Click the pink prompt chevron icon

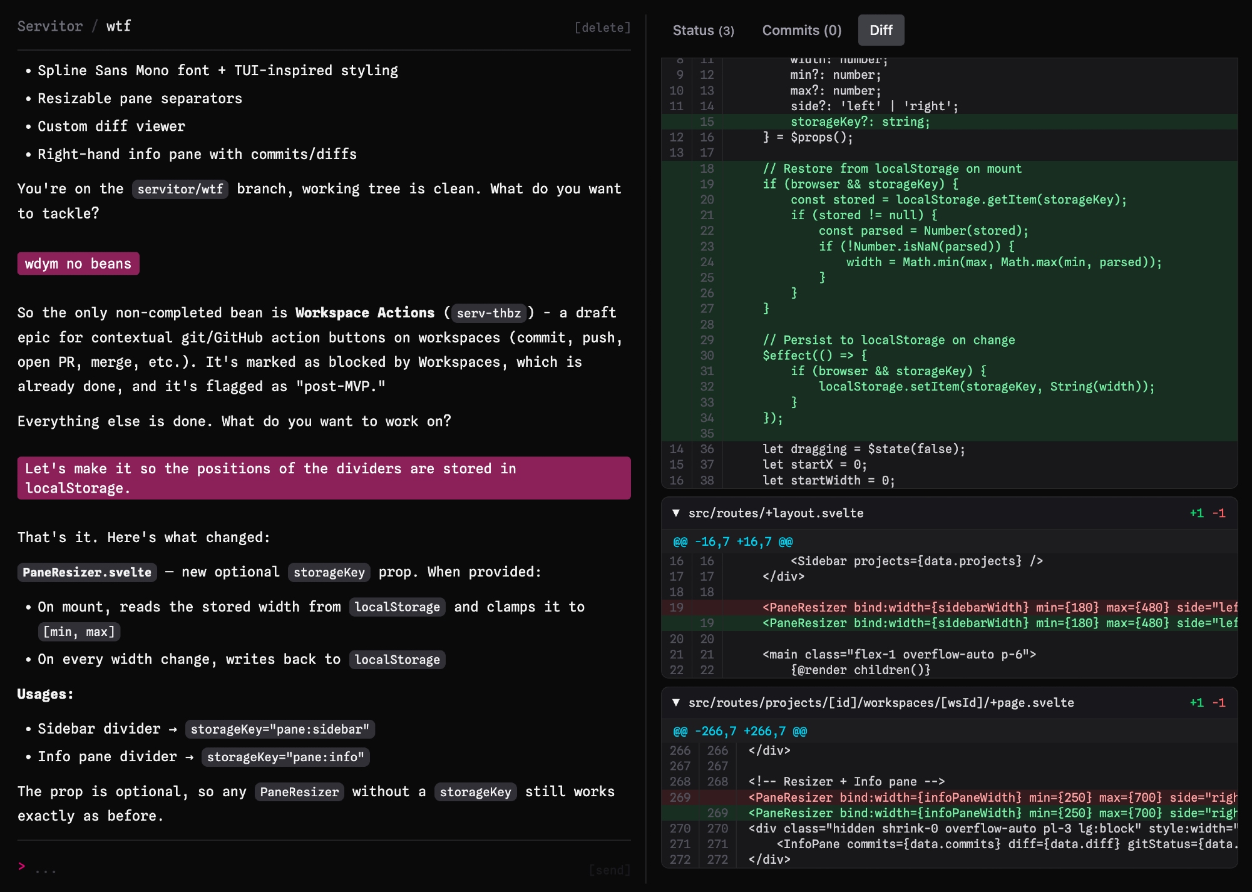(x=22, y=866)
